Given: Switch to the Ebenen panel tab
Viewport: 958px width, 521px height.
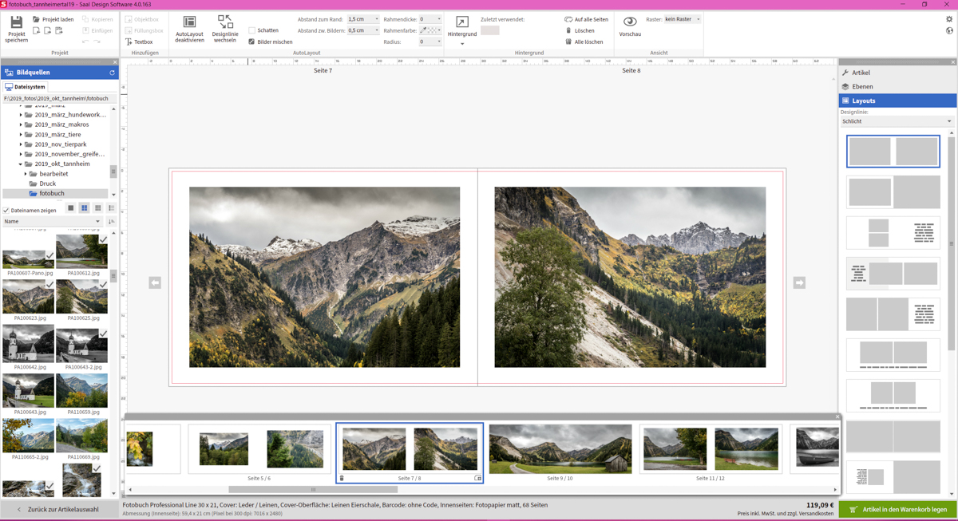Looking at the screenshot, I should 862,86.
